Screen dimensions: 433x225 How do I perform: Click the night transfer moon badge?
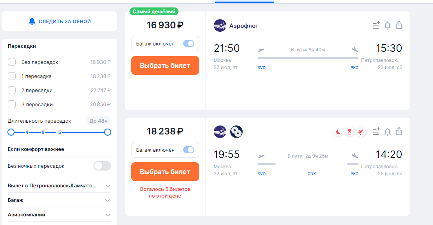click(338, 132)
